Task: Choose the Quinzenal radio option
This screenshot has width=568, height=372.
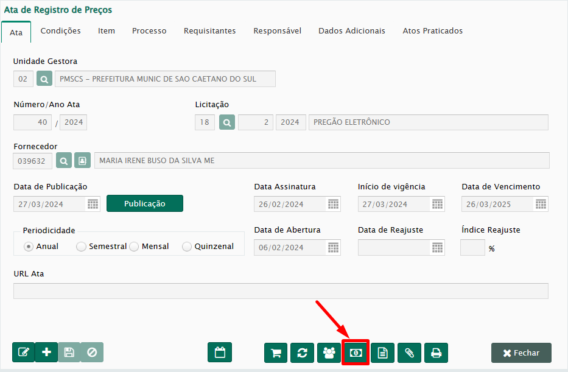Action: [x=187, y=247]
